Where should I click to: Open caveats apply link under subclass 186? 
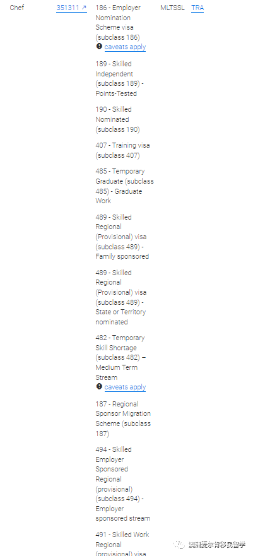125,47
